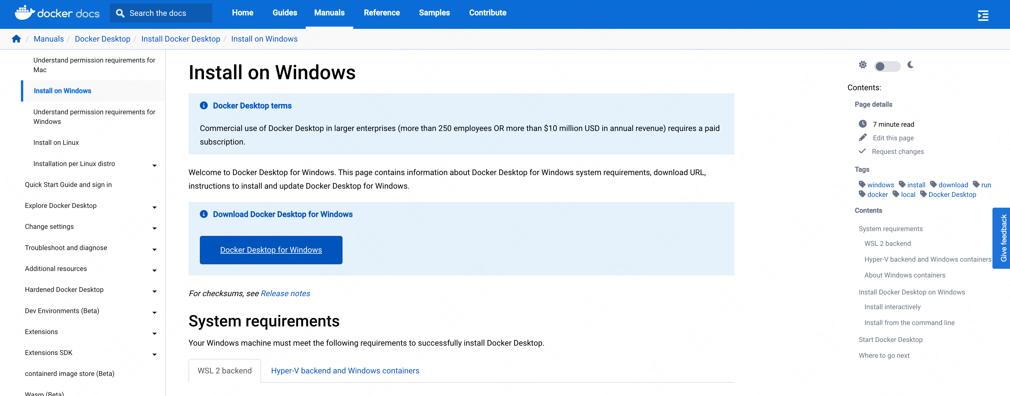Jump to Install from the command line
1010x396 pixels.
[909, 323]
